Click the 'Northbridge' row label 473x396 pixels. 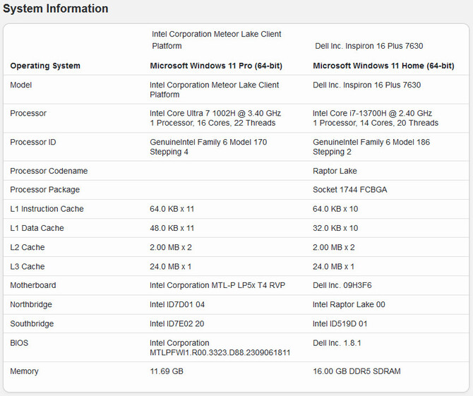point(31,305)
